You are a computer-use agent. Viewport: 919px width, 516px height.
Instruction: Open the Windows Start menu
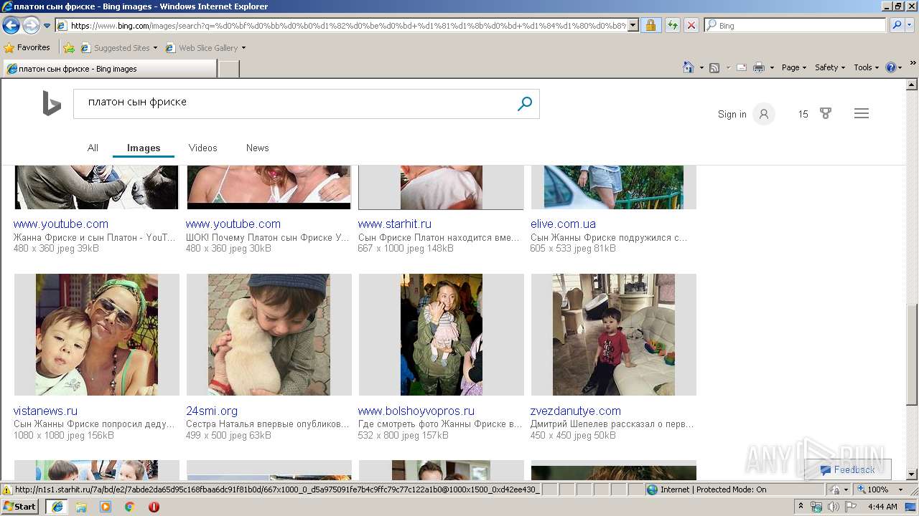[x=20, y=507]
